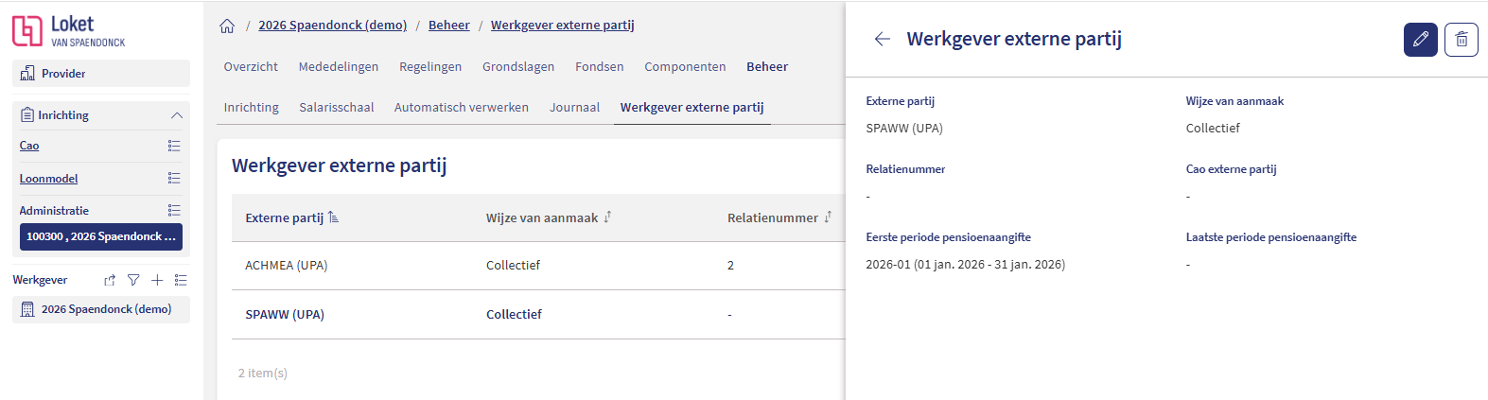Open the Loonmodel list icon
Viewport: 1488px width, 400px height.
[174, 178]
